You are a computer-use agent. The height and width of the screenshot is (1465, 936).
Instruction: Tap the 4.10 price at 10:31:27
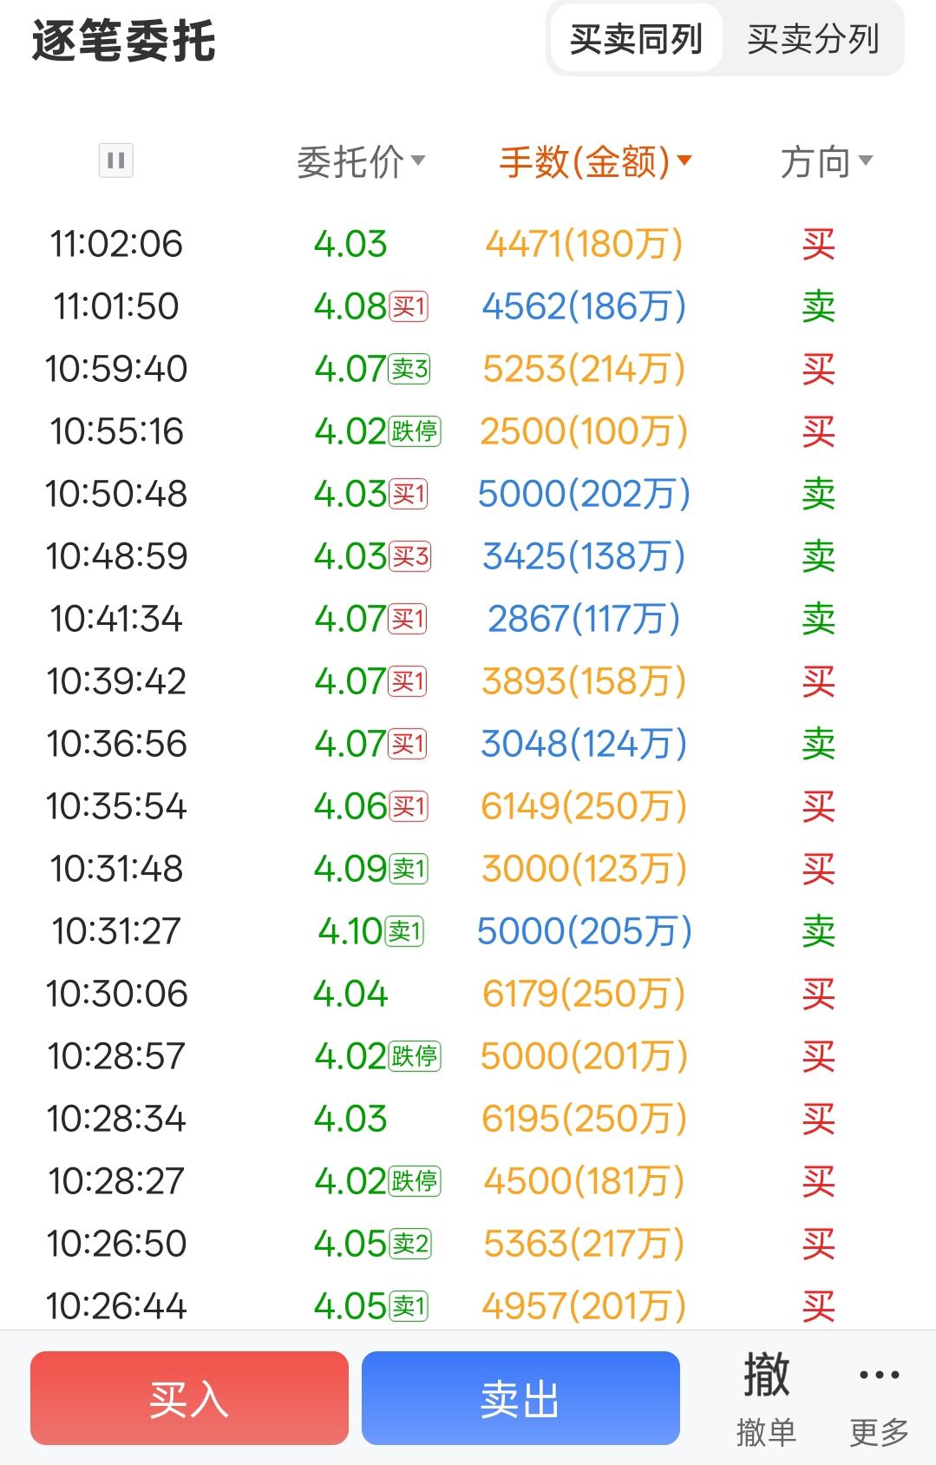pos(350,931)
